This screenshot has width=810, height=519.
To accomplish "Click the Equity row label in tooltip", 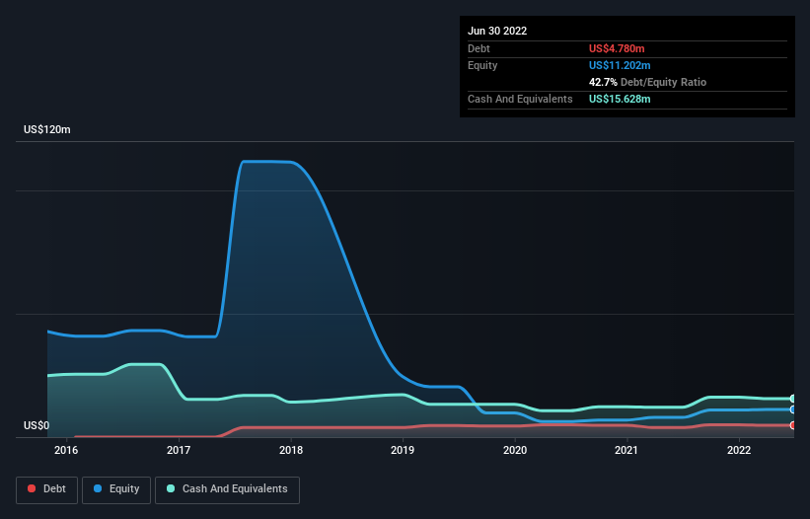I will click(x=482, y=65).
